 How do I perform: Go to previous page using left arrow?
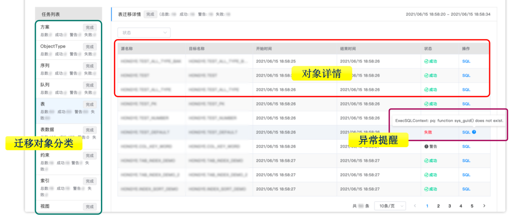tap(415, 206)
